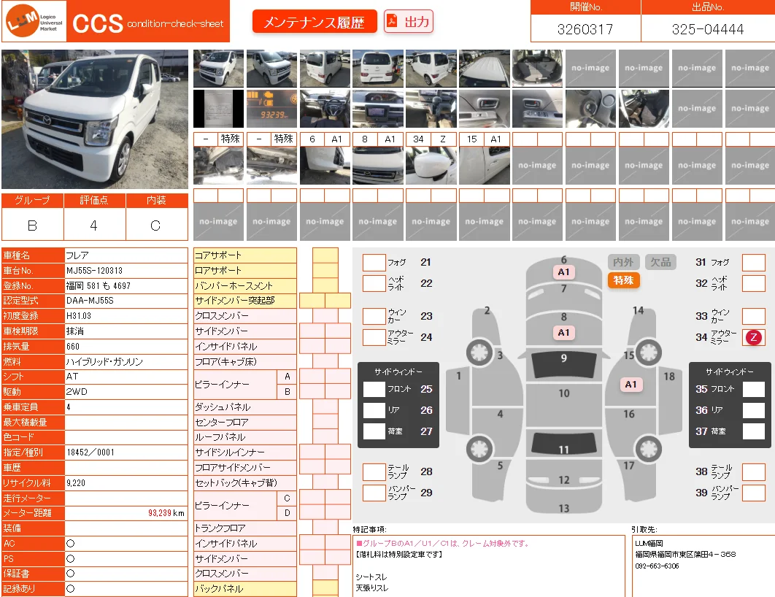The width and height of the screenshot is (775, 597).
Task: Click the yellow コアサポート status cell
Action: (x=325, y=255)
